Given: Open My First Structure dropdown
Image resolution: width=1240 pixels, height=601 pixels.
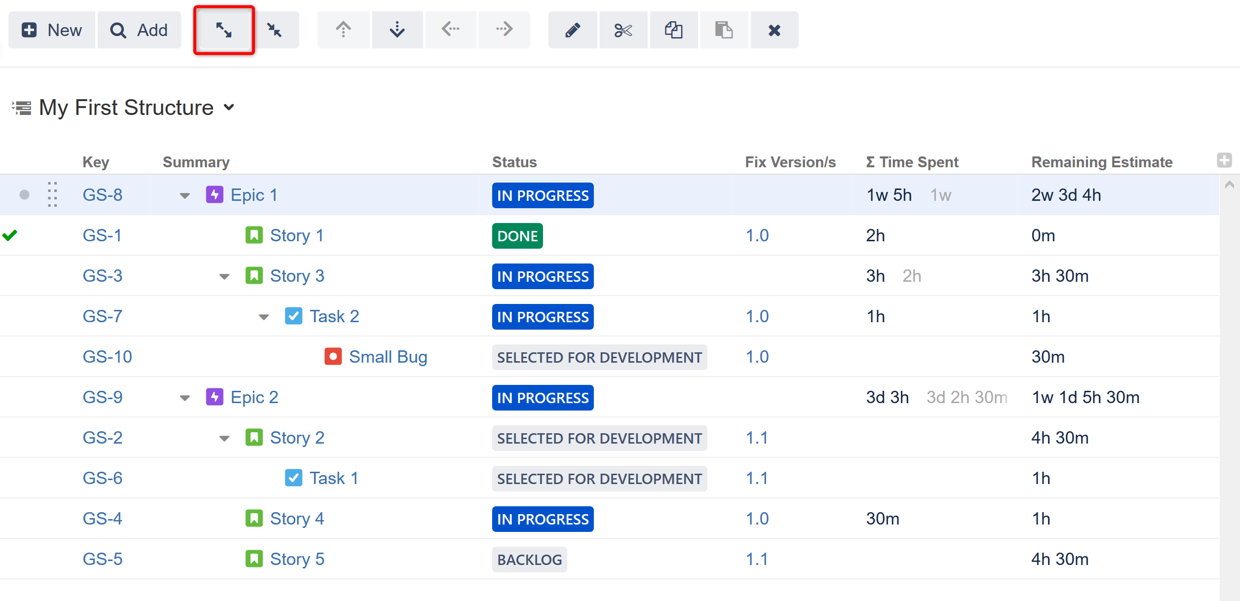Looking at the screenshot, I should point(229,107).
